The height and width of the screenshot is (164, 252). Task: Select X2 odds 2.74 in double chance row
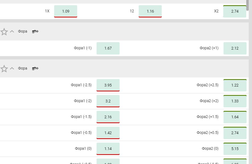click(x=235, y=11)
